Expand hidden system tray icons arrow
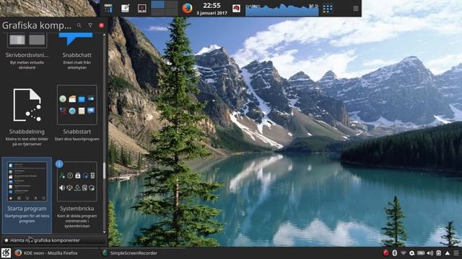 [x=448, y=253]
